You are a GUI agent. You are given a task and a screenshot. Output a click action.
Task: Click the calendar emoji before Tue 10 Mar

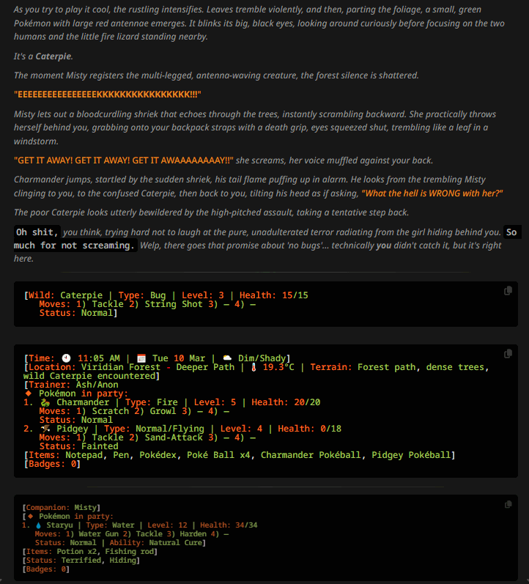(141, 358)
